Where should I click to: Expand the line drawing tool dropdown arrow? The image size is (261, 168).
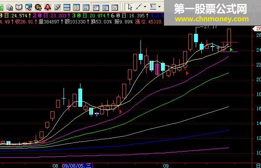click(145, 7)
